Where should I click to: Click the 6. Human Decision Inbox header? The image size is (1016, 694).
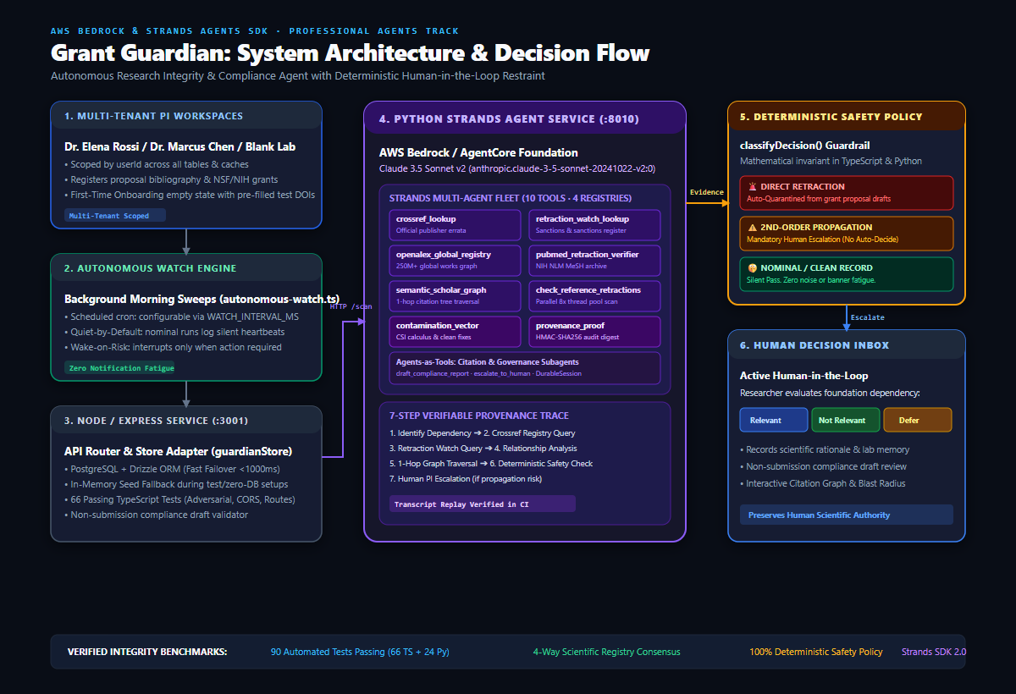(847, 344)
